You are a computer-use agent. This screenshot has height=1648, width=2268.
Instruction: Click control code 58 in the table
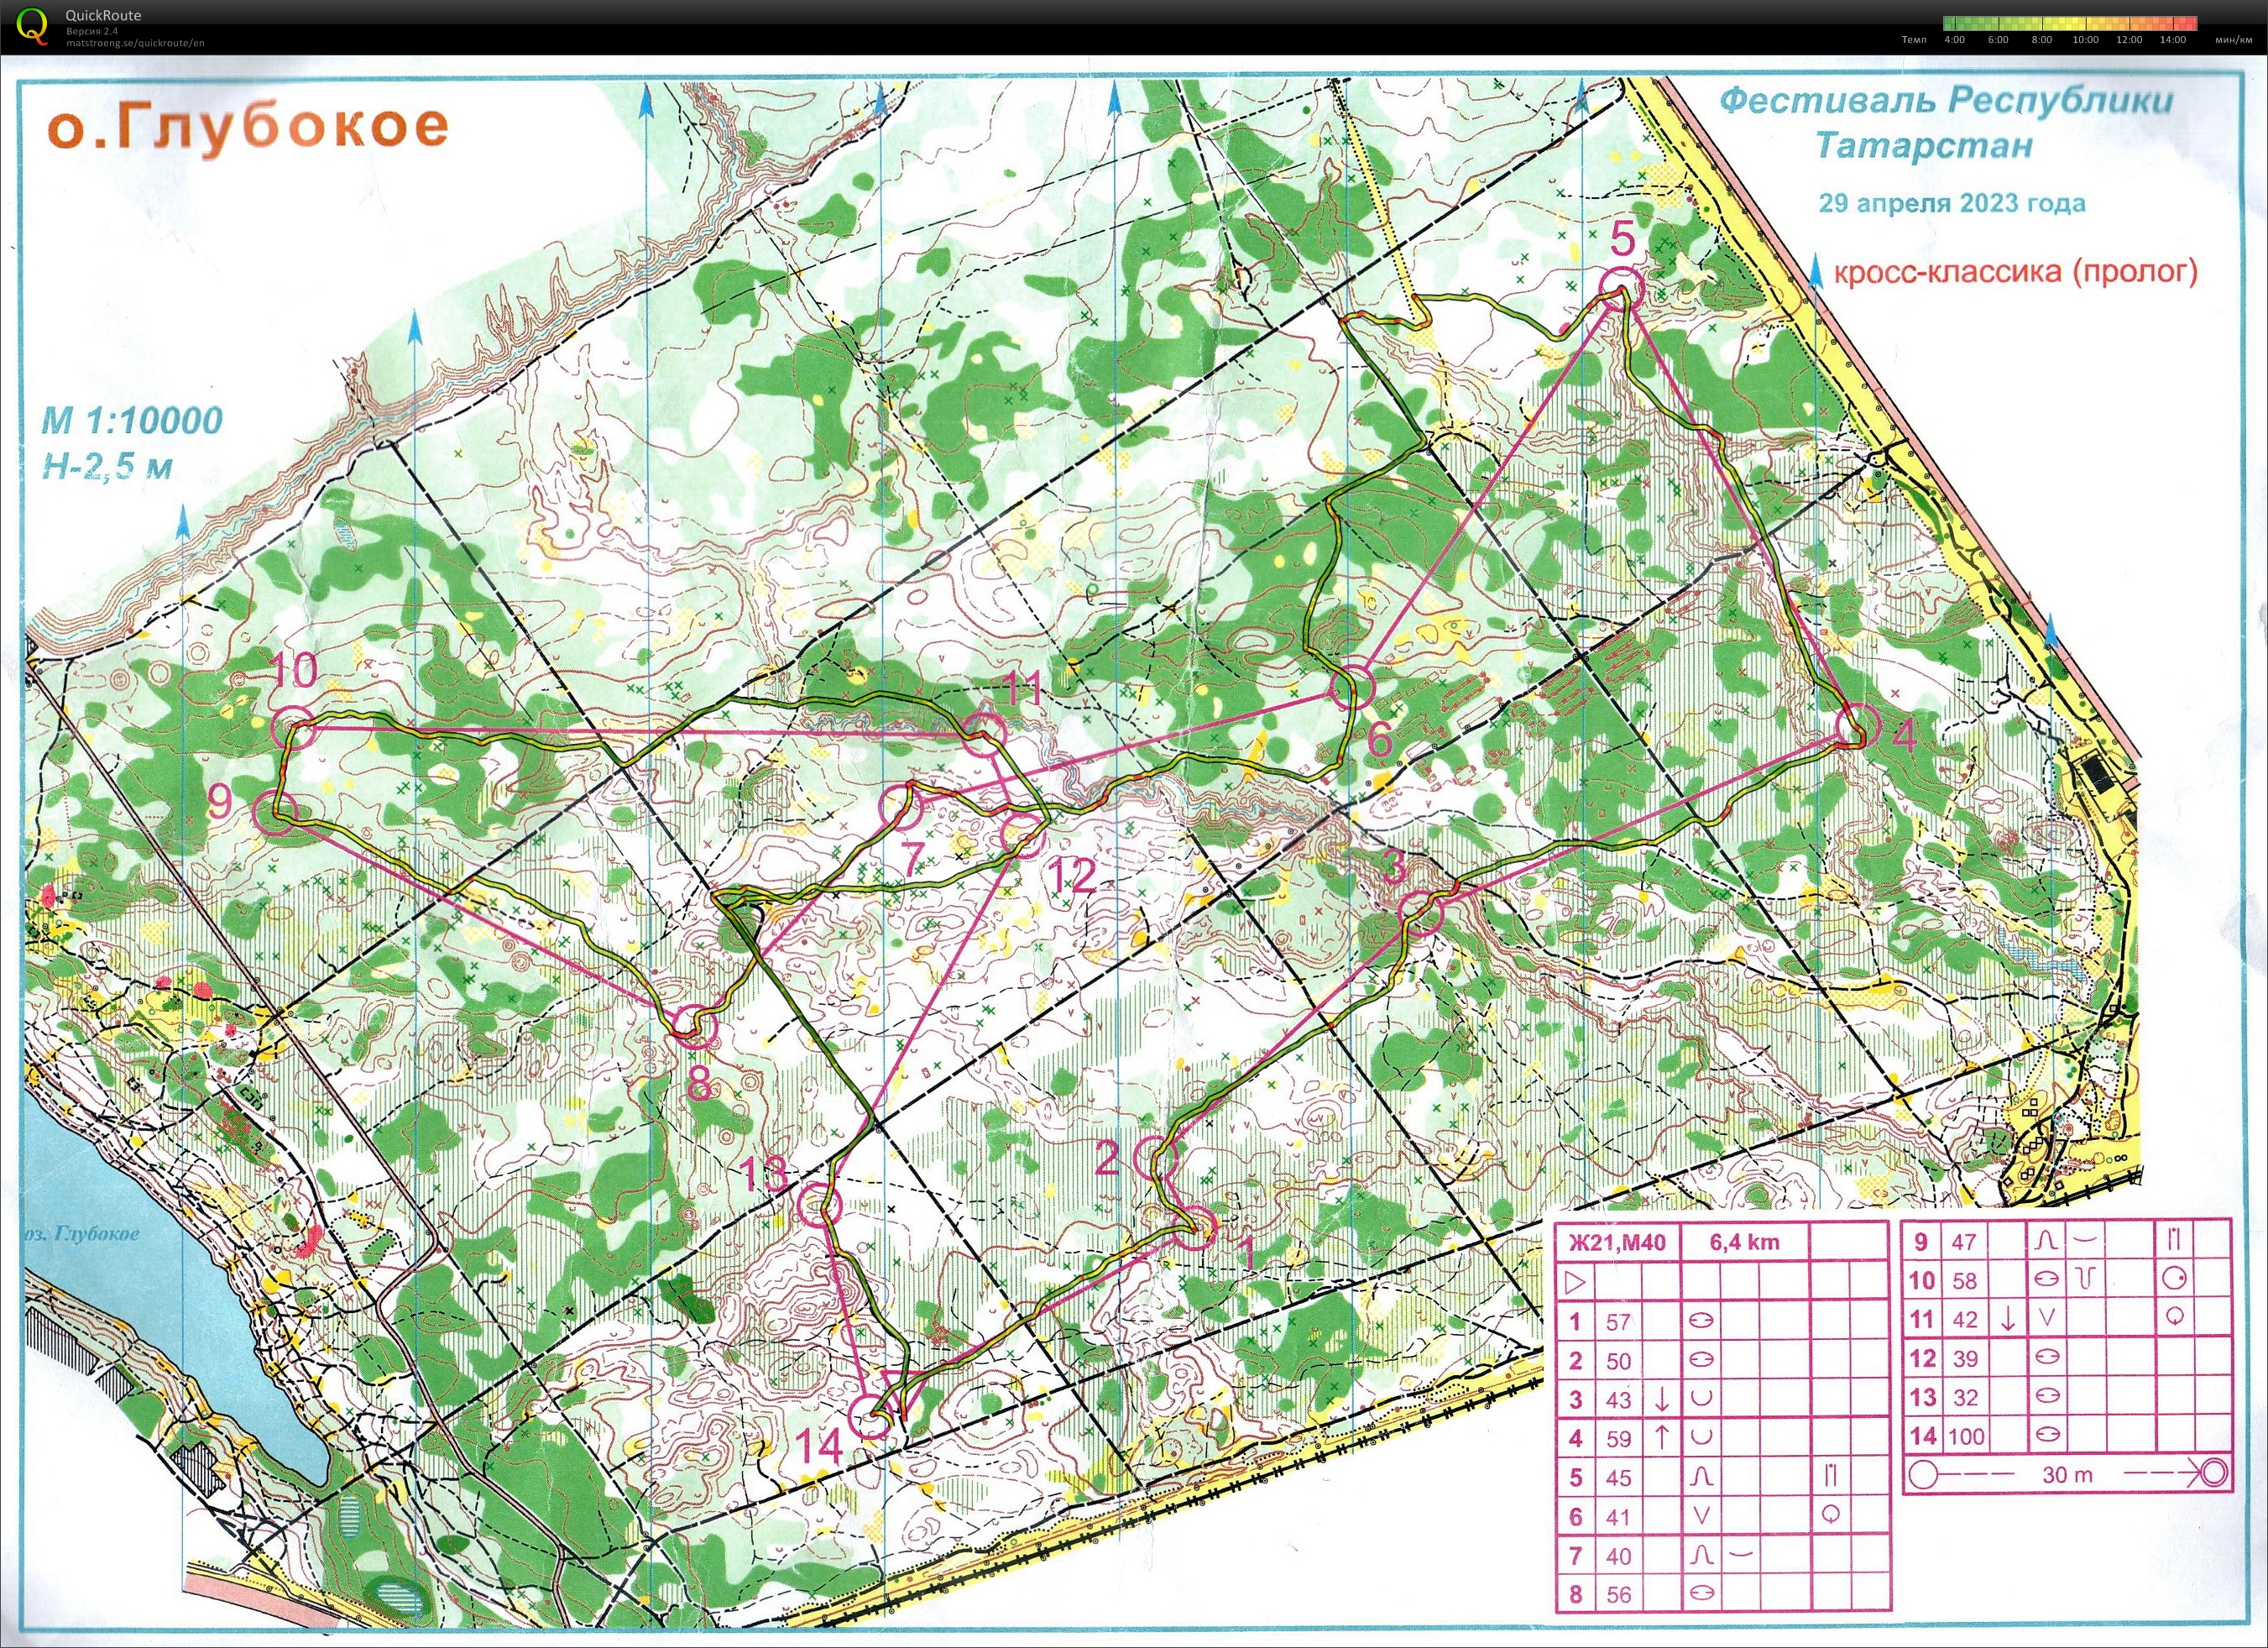pyautogui.click(x=1964, y=1281)
